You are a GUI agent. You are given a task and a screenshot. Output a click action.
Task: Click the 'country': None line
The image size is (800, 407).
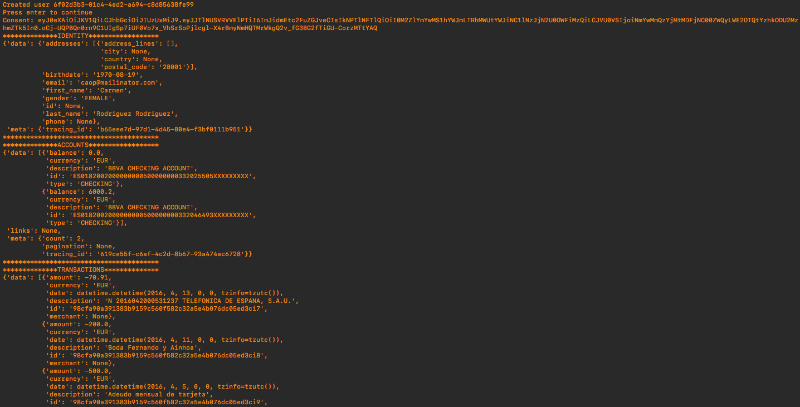131,59
